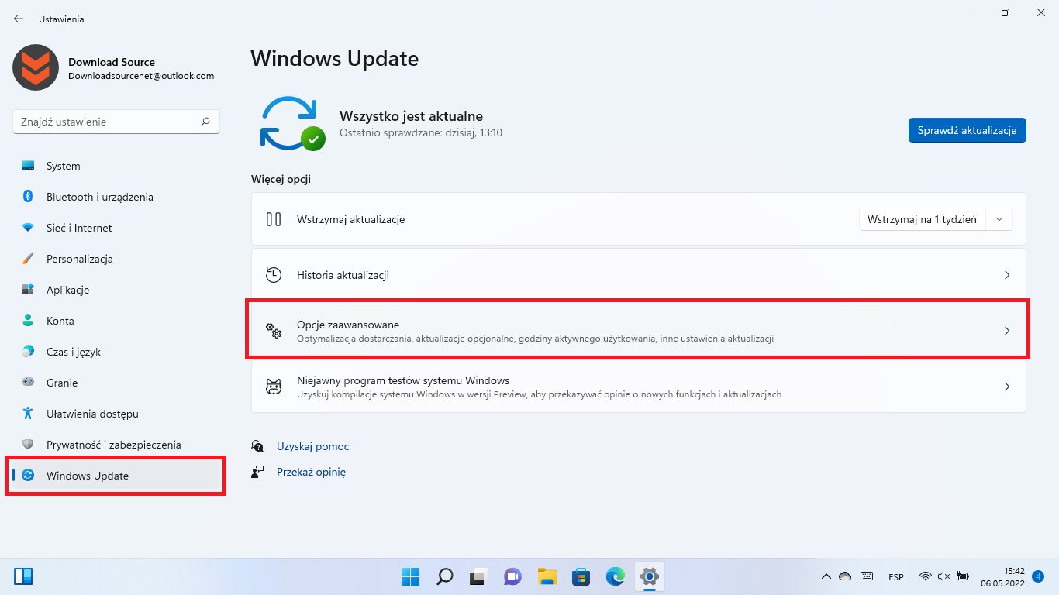Click Settings gear on taskbar
The width and height of the screenshot is (1059, 595).
pos(649,576)
